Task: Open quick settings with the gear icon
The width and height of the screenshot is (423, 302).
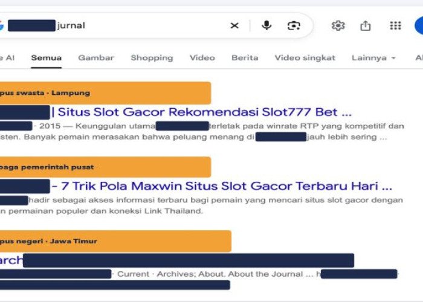Action: 338,25
